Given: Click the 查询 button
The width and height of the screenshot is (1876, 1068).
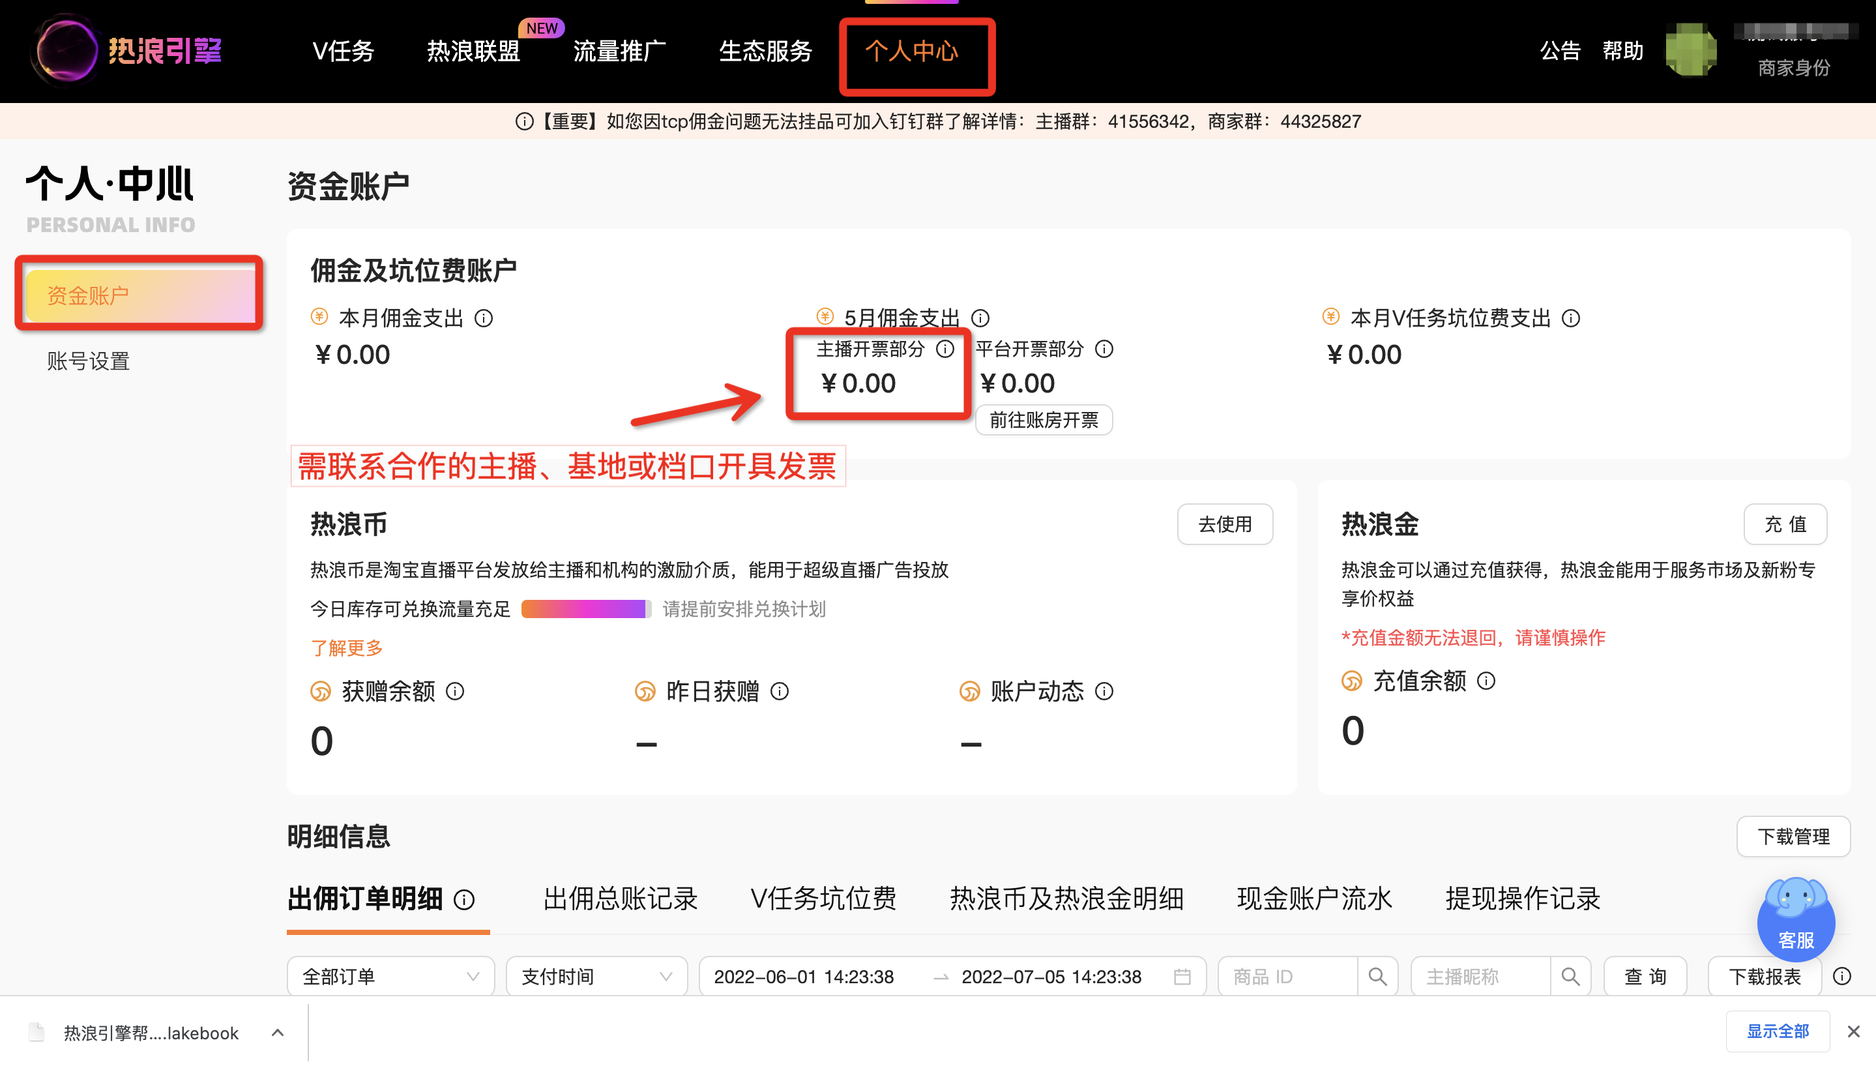Looking at the screenshot, I should (x=1645, y=976).
